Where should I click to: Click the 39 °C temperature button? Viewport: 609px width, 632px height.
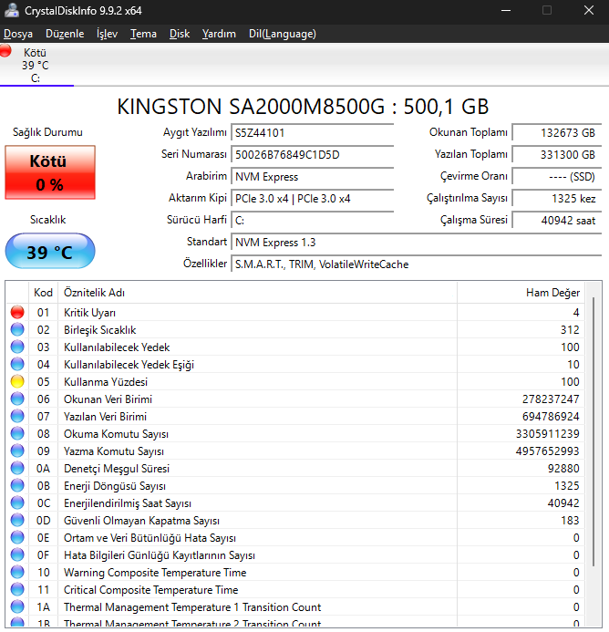coord(50,251)
